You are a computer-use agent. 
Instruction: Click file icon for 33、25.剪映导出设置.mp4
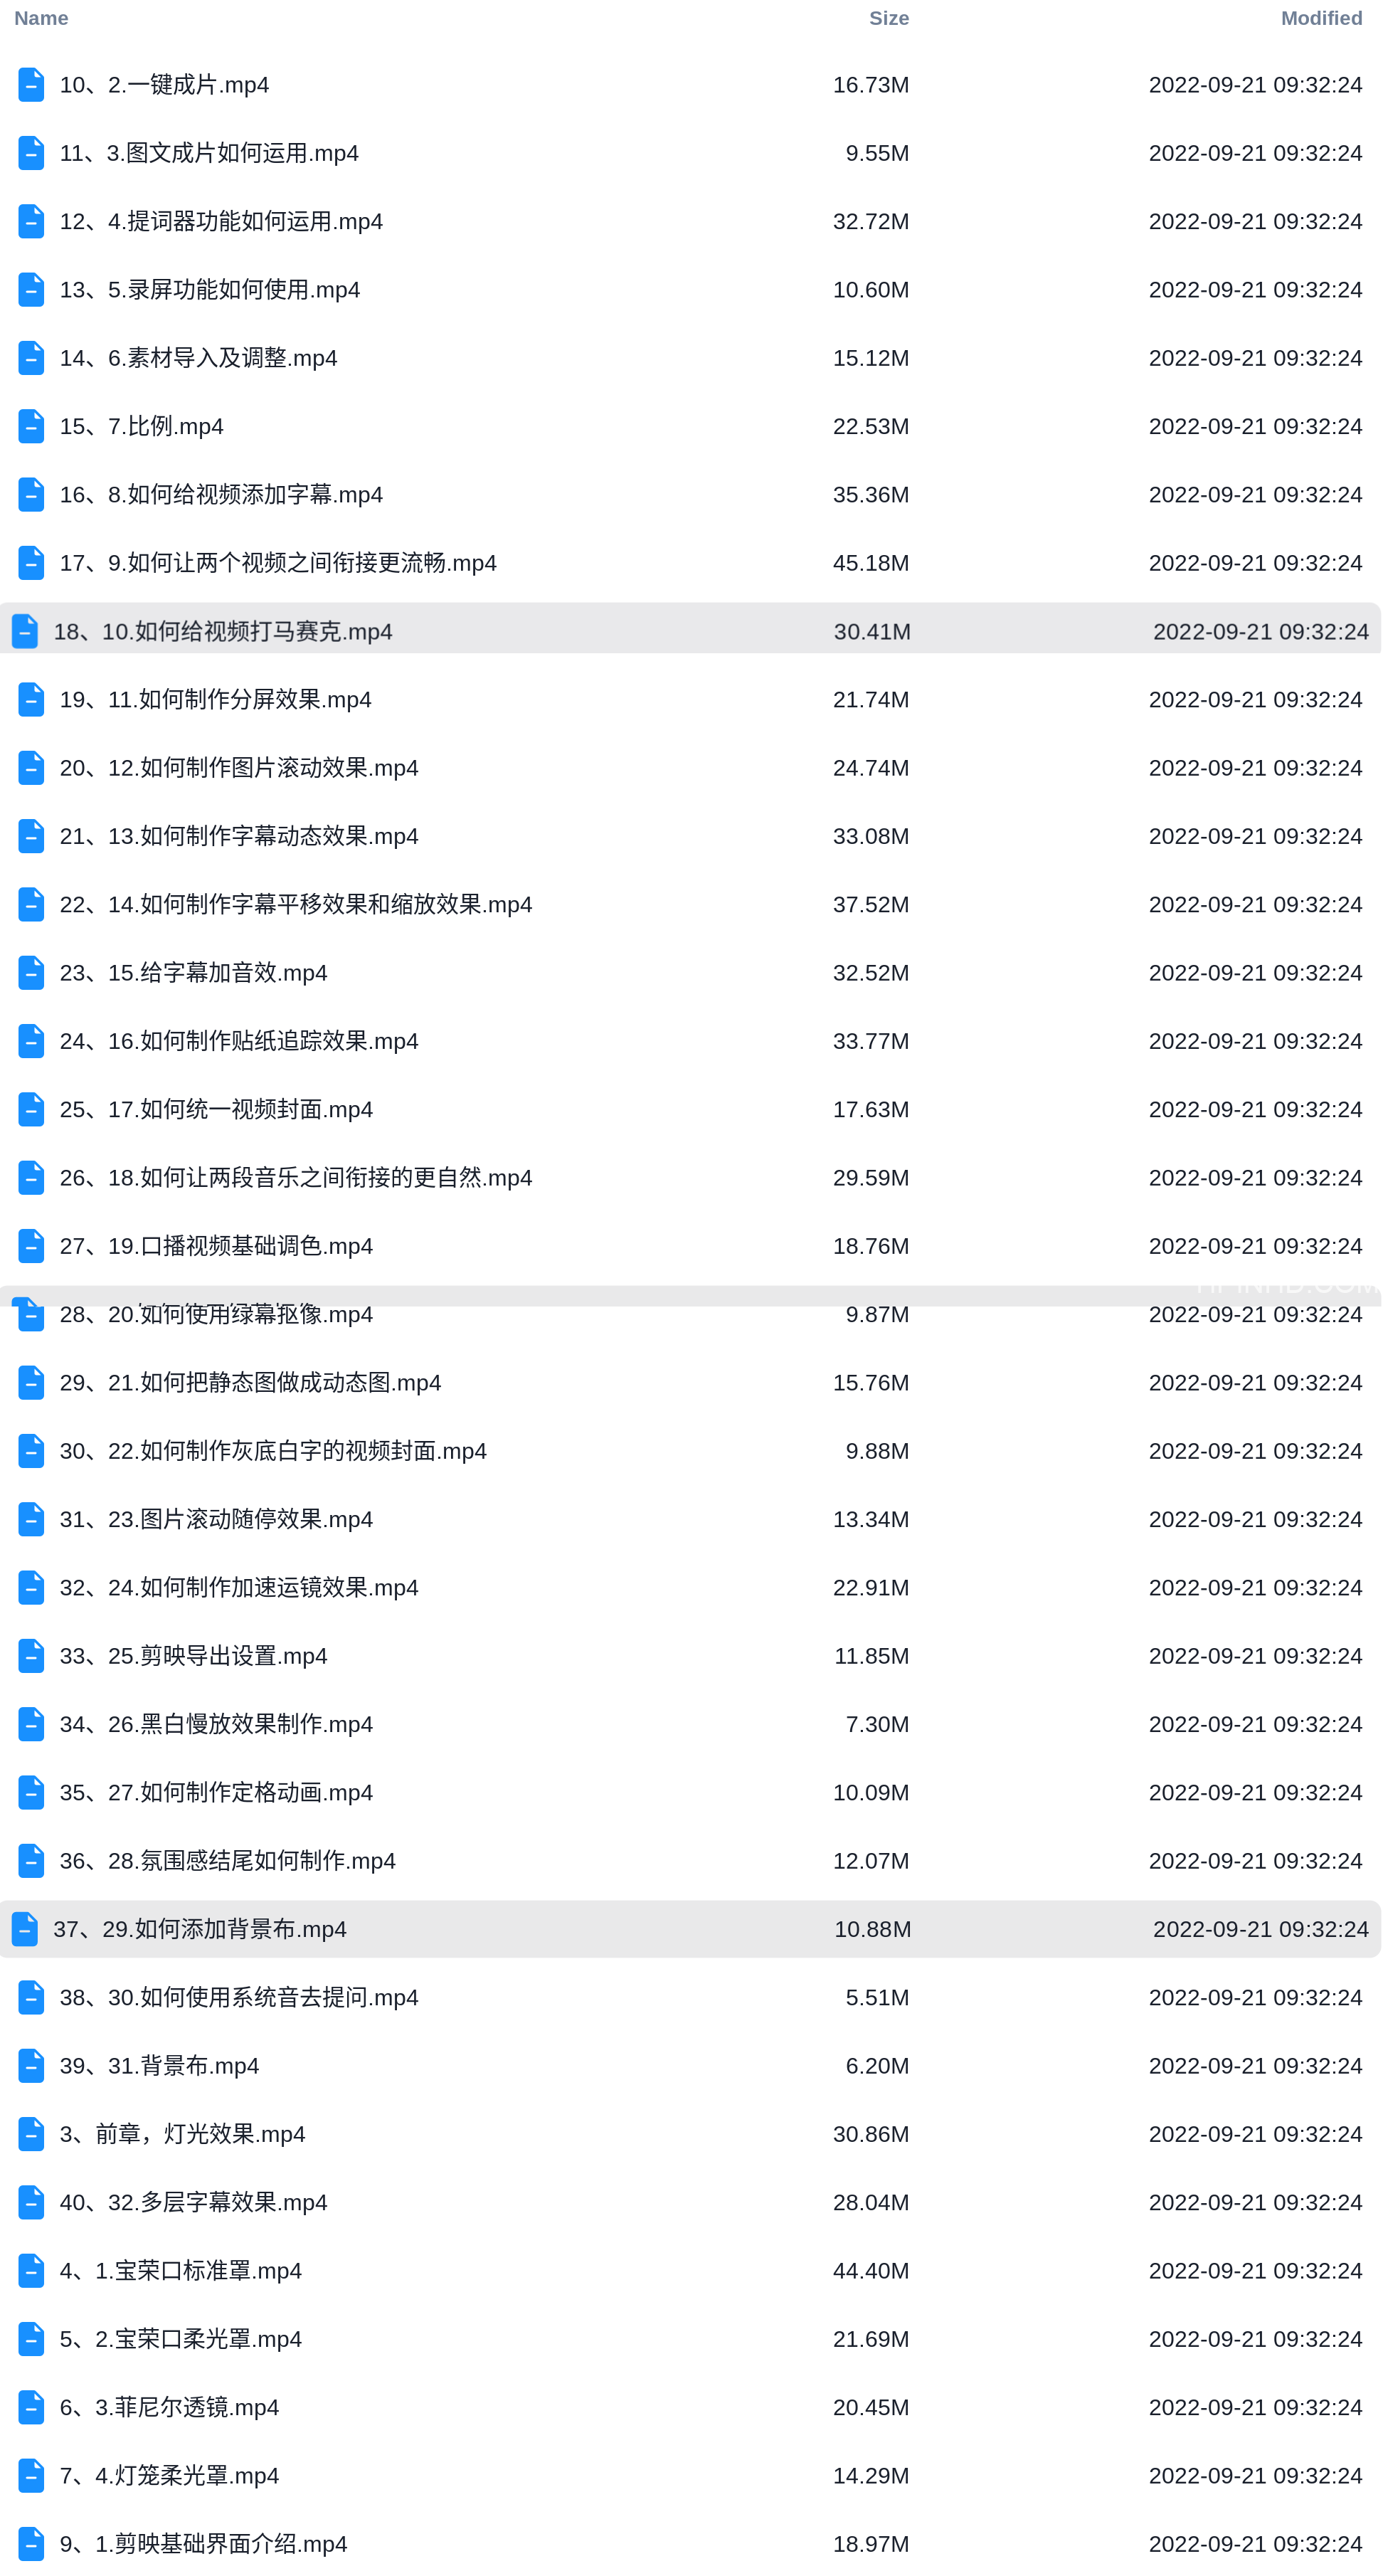tap(31, 1656)
